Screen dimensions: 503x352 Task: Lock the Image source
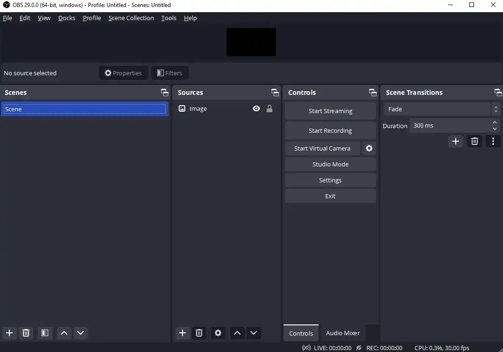tap(270, 108)
